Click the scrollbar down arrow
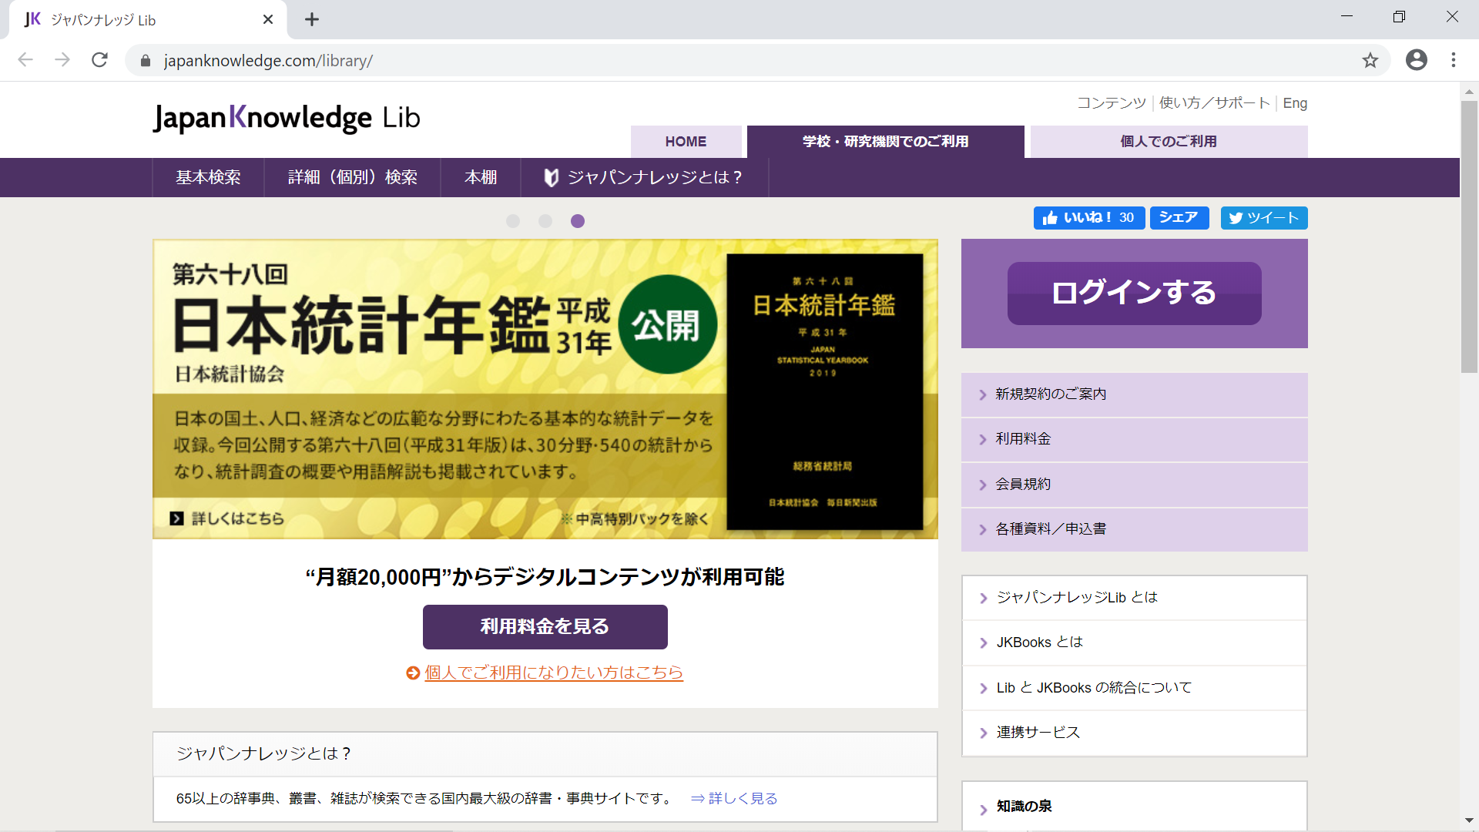Image resolution: width=1479 pixels, height=832 pixels. 1469,820
